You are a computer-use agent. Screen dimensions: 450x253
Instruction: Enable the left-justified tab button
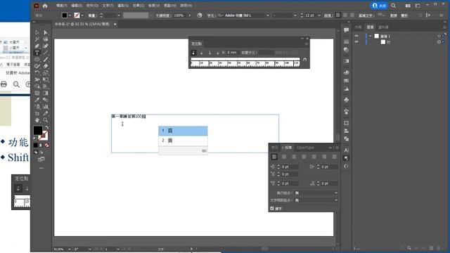194,53
